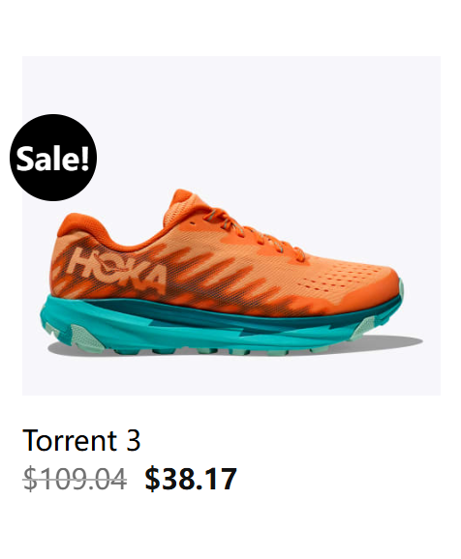Click the dollar sign of the sale price

[152, 479]
